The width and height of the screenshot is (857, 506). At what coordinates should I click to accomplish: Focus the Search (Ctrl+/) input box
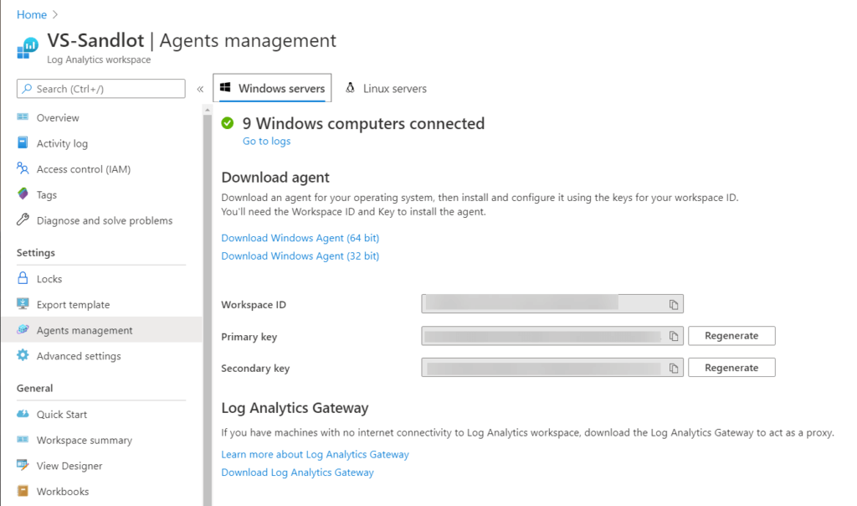click(101, 89)
